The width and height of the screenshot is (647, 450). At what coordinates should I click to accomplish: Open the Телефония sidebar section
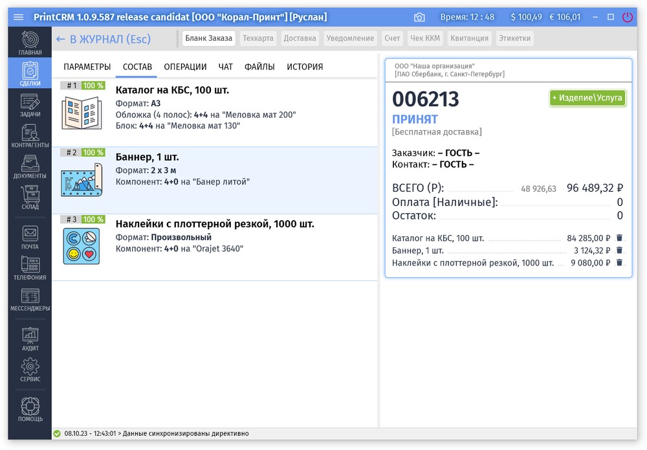(x=30, y=268)
